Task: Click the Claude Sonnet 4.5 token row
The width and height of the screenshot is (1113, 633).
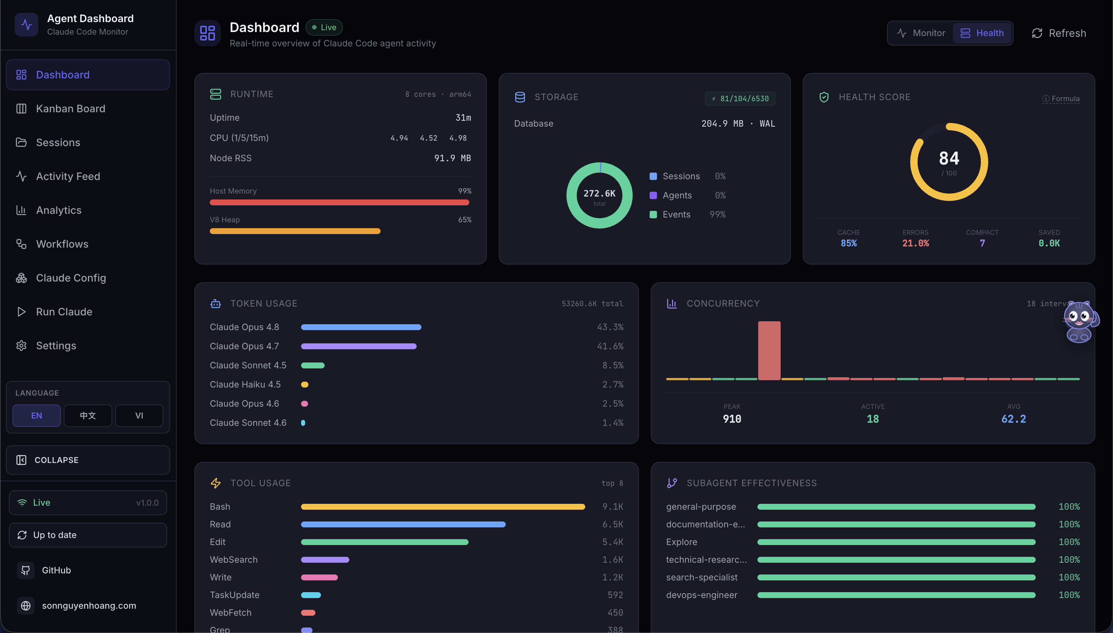Action: [416, 365]
